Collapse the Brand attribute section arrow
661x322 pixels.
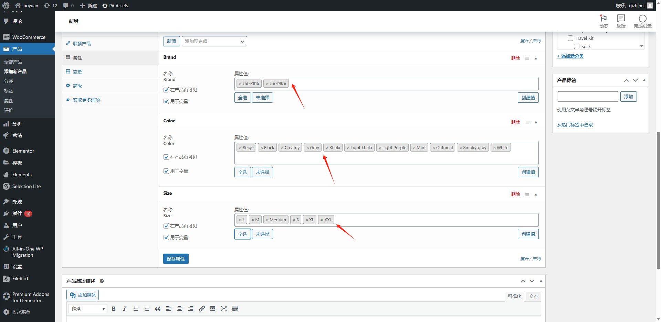(536, 58)
